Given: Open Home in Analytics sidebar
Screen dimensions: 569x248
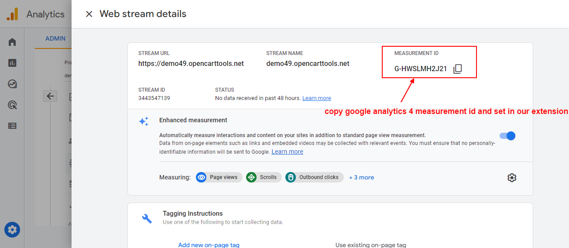Looking at the screenshot, I should click(x=12, y=42).
